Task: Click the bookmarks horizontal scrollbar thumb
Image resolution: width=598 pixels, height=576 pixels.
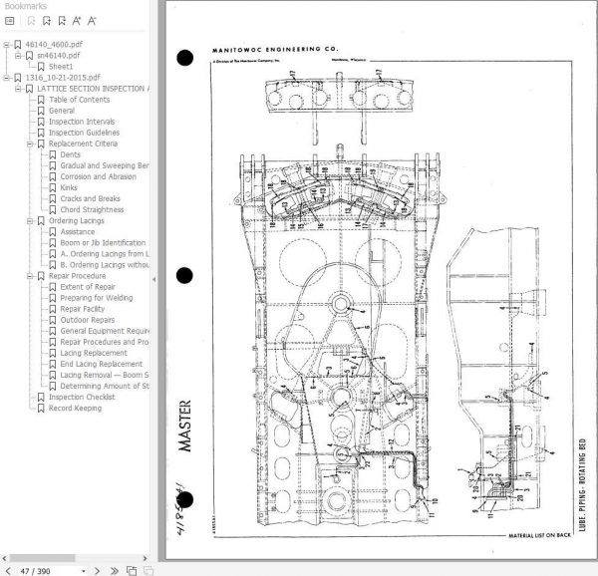Action: [42, 558]
